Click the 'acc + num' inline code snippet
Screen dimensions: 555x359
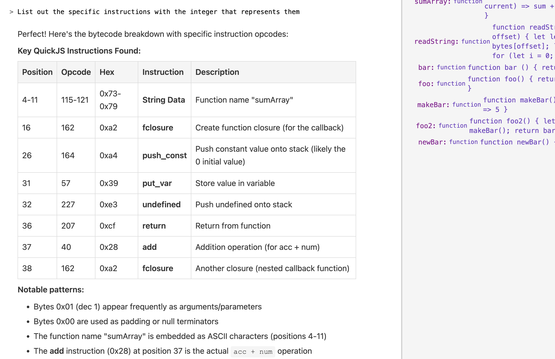253,352
